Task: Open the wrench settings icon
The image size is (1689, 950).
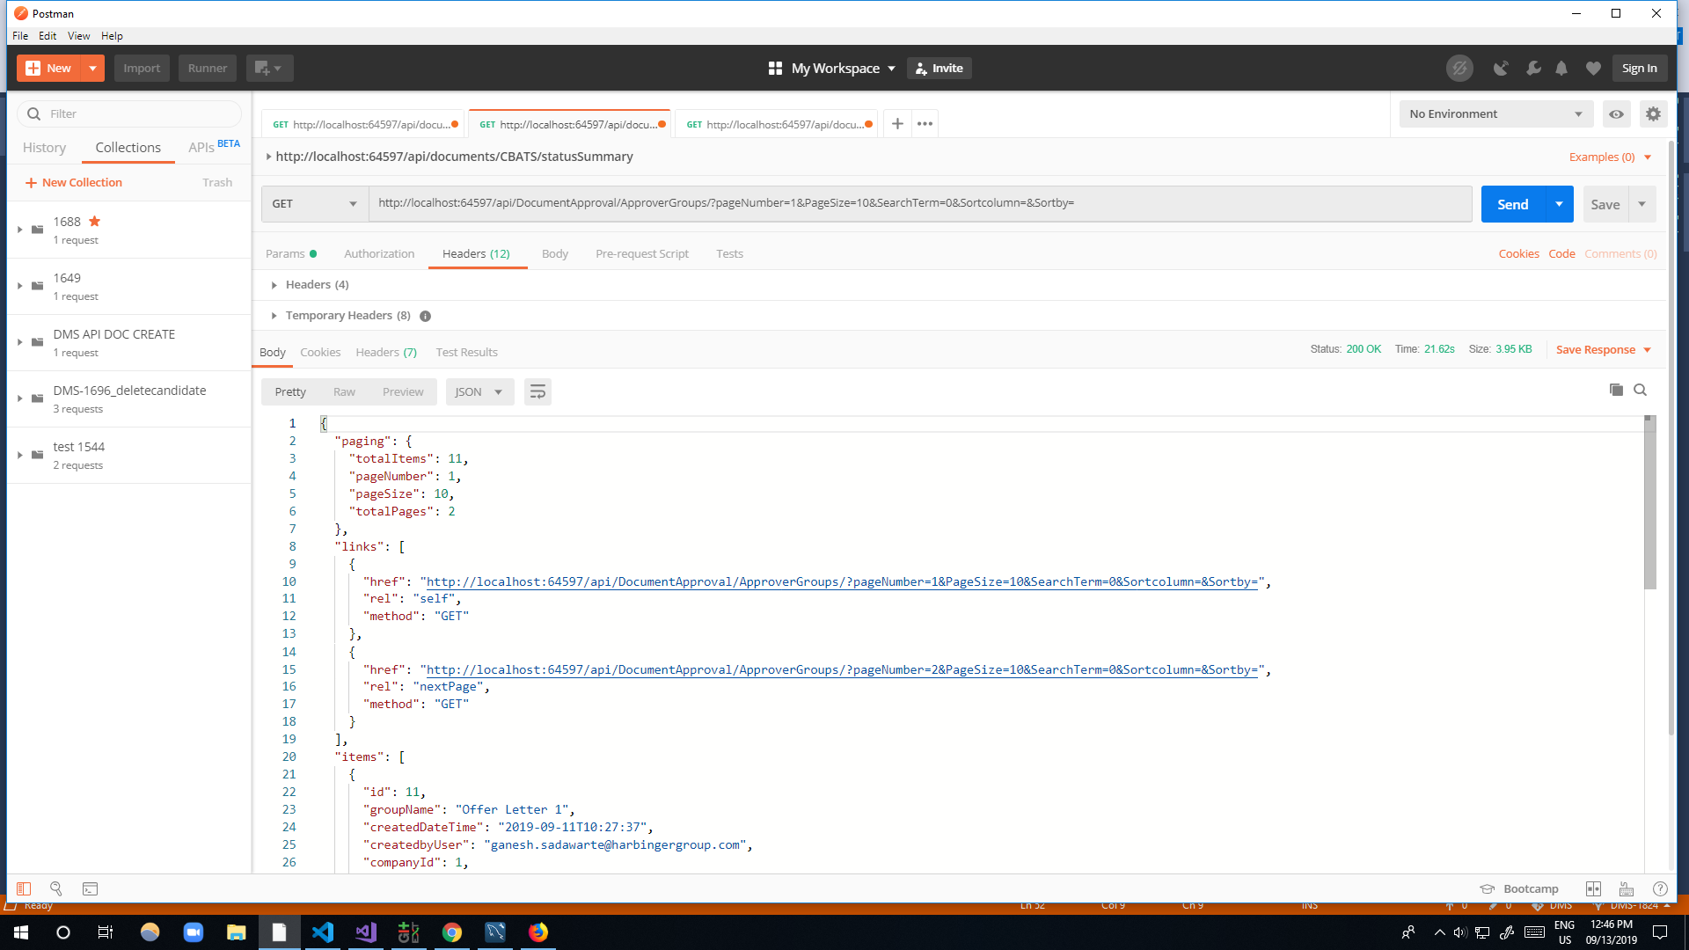Action: tap(1533, 68)
